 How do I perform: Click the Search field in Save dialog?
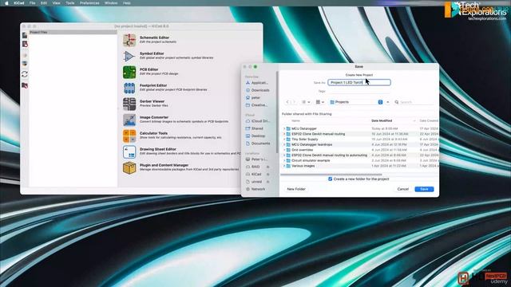tap(414, 102)
